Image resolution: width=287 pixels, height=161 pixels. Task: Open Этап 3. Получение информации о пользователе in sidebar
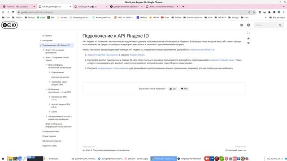(x=58, y=125)
